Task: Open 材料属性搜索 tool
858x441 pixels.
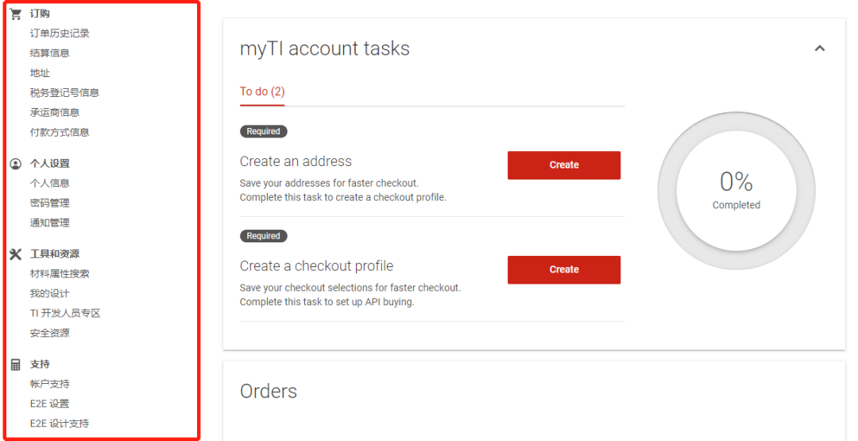Action: click(60, 273)
